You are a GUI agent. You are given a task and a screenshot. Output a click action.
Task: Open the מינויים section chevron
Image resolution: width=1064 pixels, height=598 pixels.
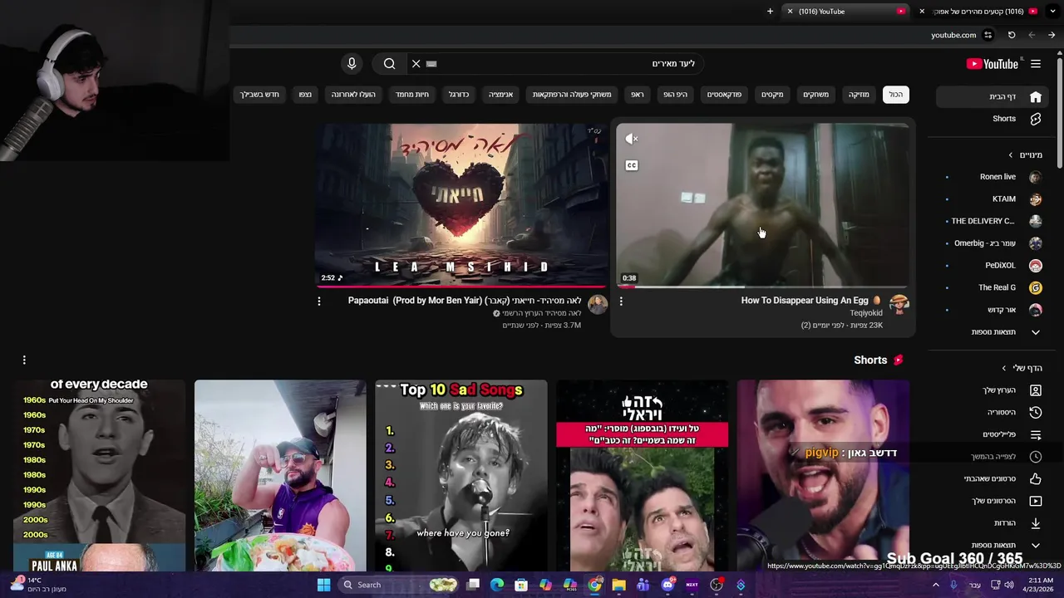pyautogui.click(x=1011, y=155)
